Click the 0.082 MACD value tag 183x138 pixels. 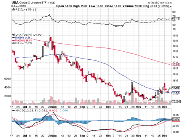pos(176,119)
